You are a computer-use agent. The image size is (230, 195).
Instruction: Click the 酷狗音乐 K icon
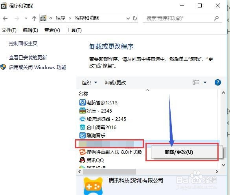[82, 135]
